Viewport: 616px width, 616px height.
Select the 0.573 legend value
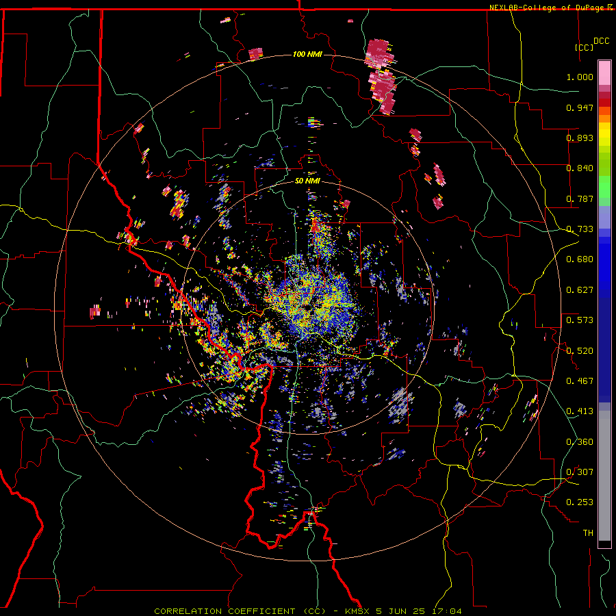(x=580, y=320)
